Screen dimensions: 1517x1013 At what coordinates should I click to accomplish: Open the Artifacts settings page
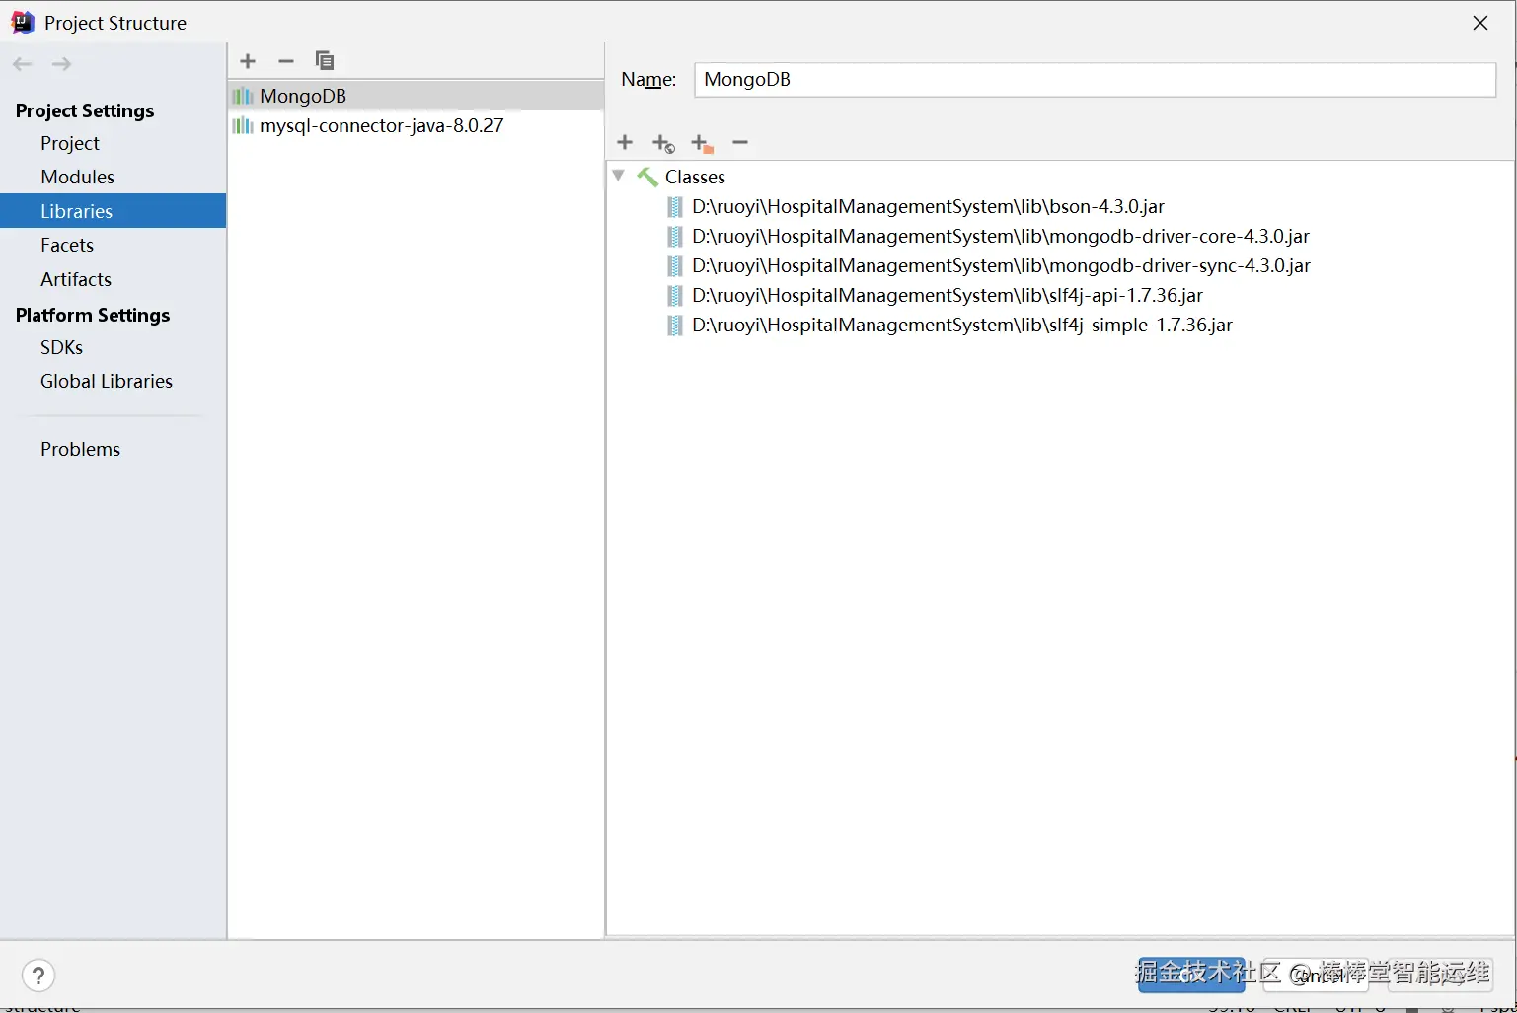tap(76, 279)
